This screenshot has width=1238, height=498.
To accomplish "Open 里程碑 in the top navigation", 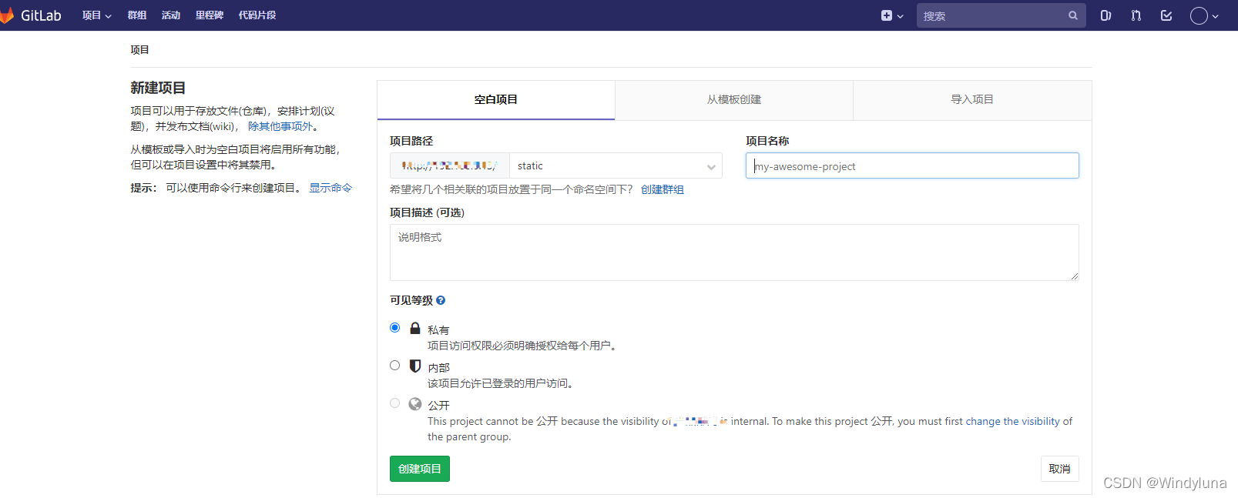I will (x=210, y=15).
